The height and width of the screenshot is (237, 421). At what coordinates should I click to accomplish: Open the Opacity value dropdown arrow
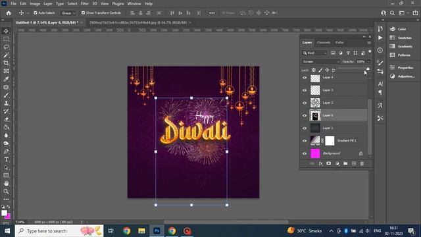368,61
